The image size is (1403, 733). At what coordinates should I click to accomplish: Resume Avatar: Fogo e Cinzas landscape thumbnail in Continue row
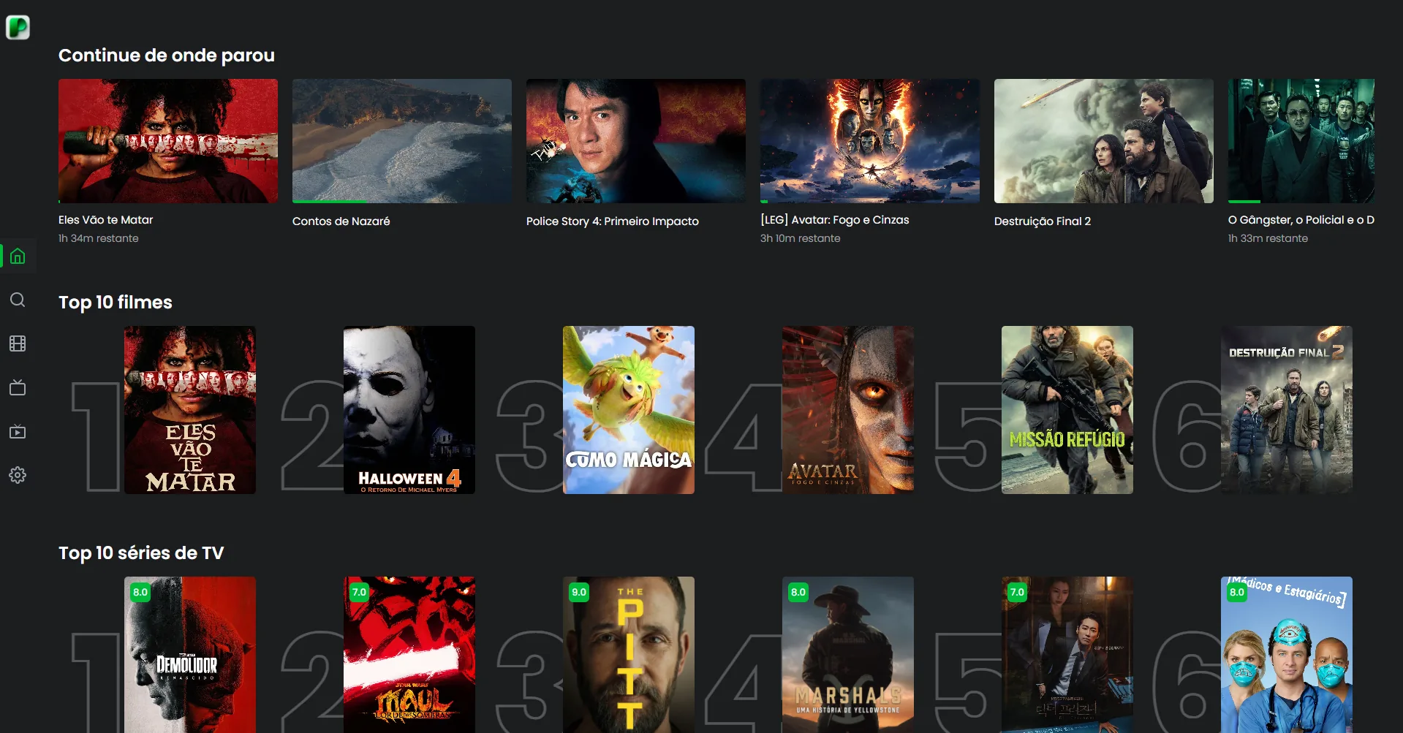tap(870, 141)
